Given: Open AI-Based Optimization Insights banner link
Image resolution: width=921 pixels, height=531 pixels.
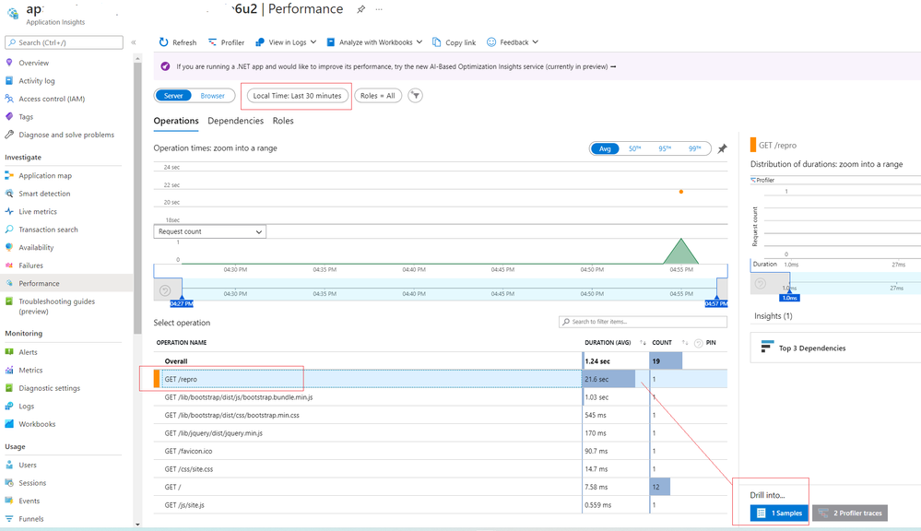Looking at the screenshot, I should tap(396, 66).
